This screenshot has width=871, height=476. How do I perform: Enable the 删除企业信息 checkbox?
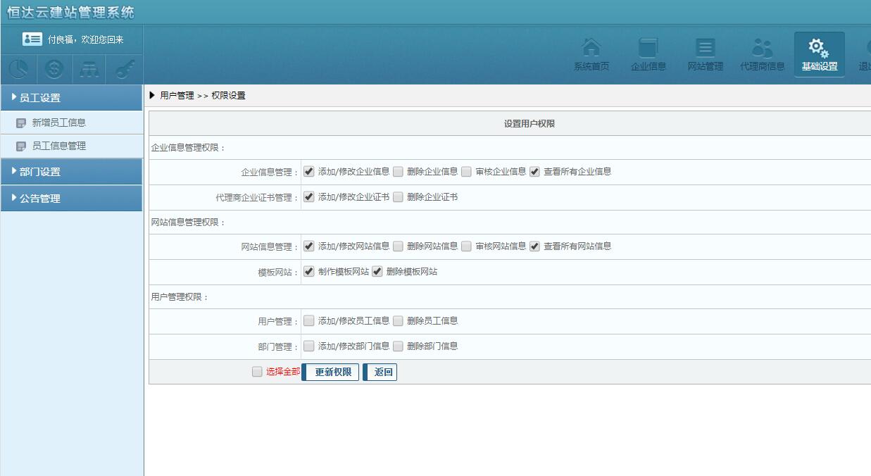[x=399, y=172]
